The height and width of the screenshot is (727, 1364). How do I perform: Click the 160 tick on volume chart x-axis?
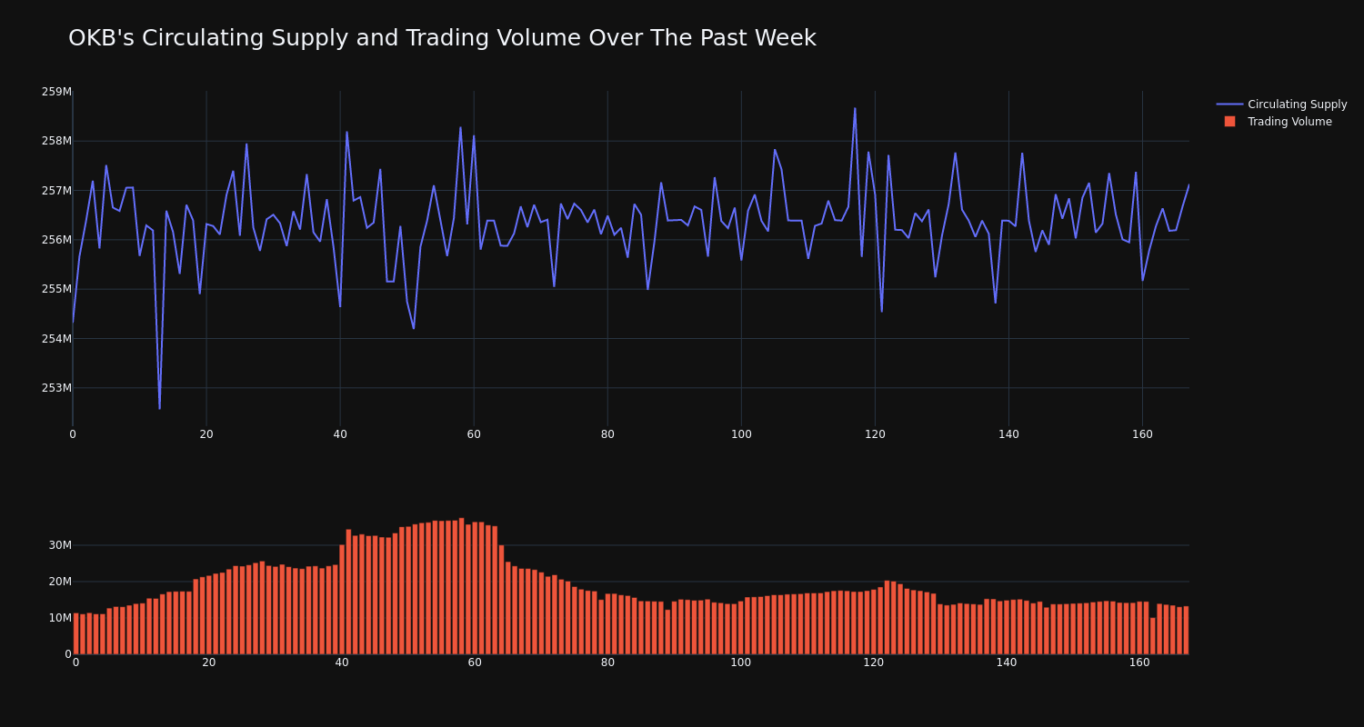pos(1139,662)
